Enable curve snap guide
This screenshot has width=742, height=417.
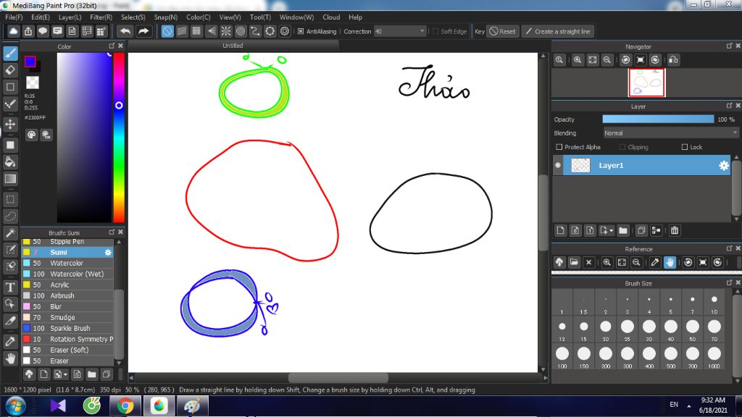[x=256, y=32]
